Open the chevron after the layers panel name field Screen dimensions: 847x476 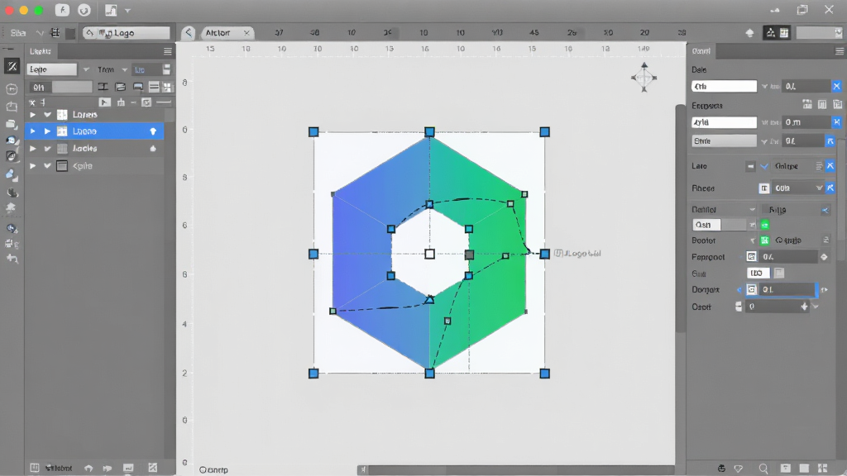[86, 69]
